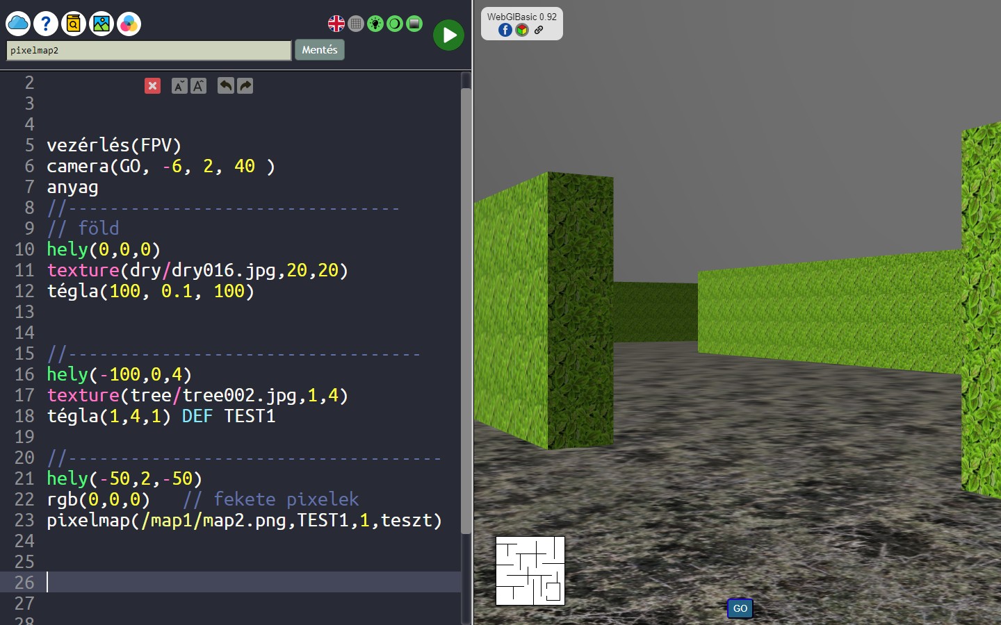Toggle the green circle shading button
This screenshot has height=625, width=1001.
tap(395, 24)
